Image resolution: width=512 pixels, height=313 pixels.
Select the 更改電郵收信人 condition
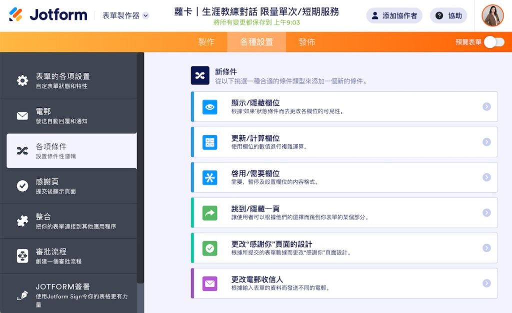coord(344,284)
